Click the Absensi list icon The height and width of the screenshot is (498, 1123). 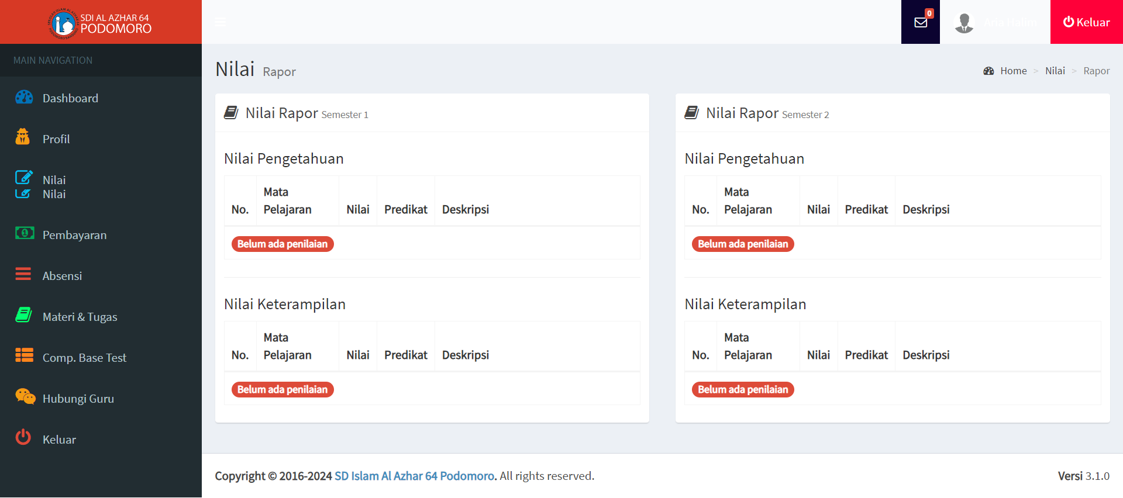(x=23, y=274)
